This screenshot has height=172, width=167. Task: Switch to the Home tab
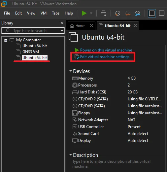click(80, 26)
